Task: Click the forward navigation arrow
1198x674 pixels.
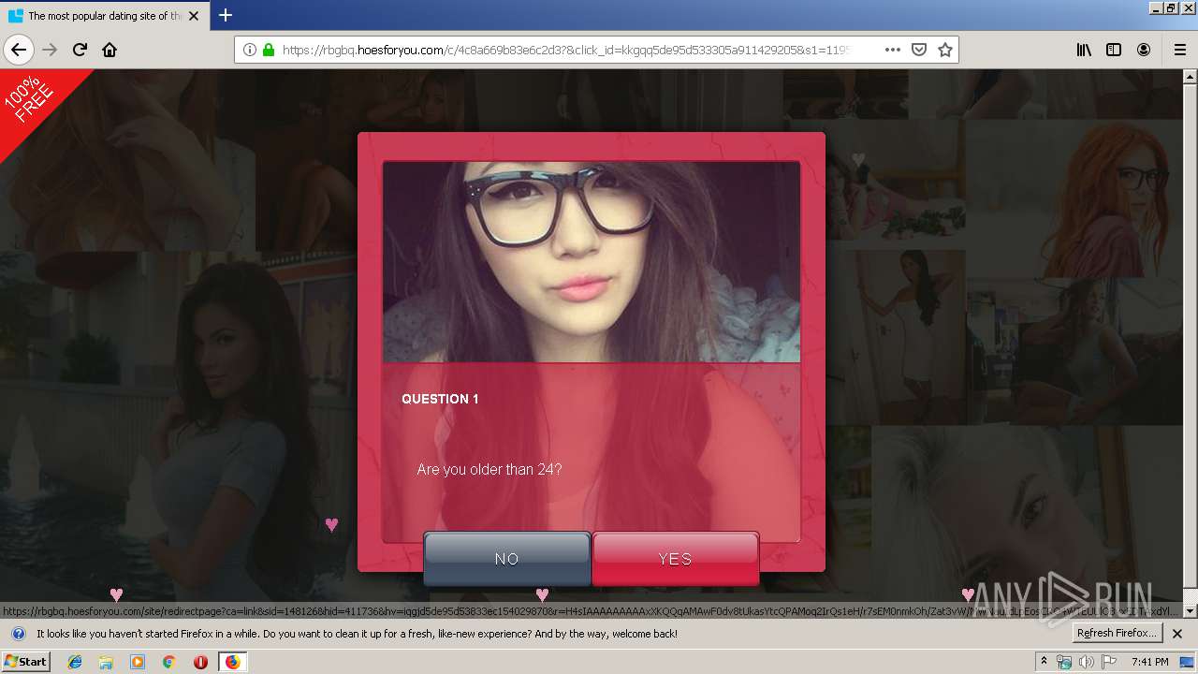Action: (x=51, y=50)
